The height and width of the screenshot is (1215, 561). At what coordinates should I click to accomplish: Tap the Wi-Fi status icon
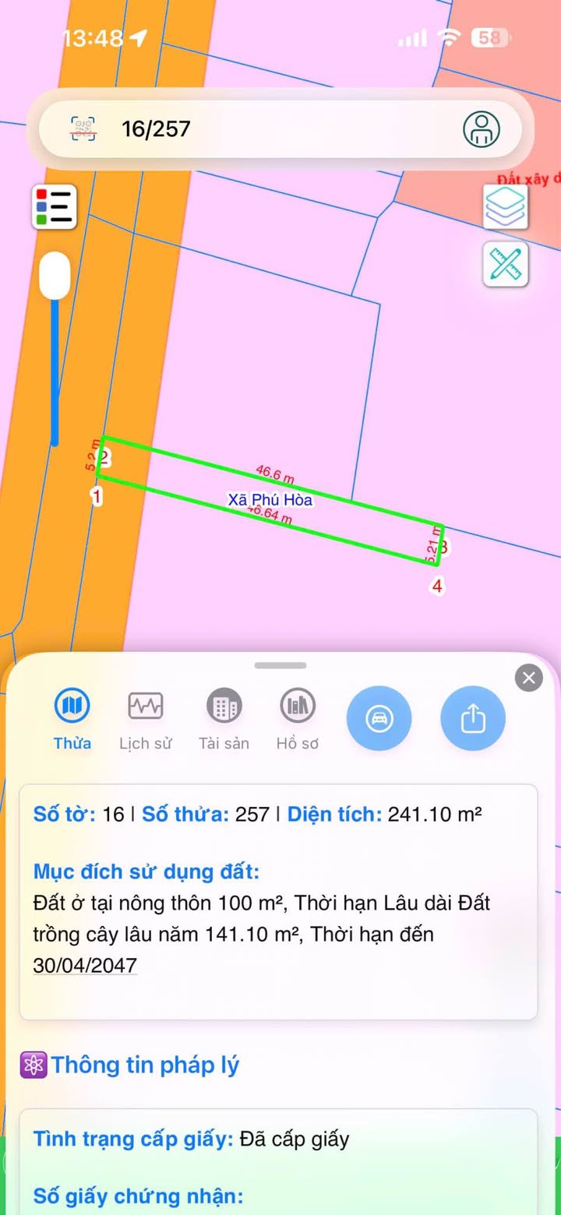click(x=450, y=37)
